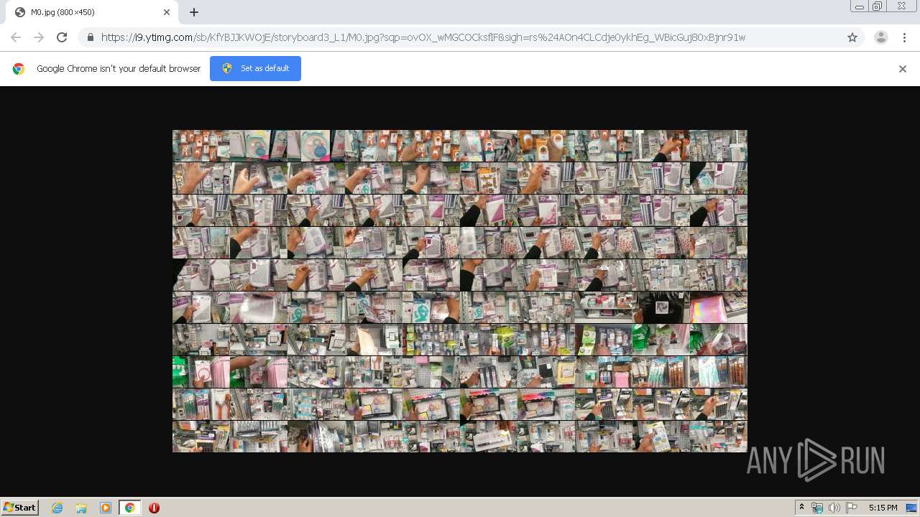
Task: Click the Google Chrome logo in infobar
Action: click(19, 69)
